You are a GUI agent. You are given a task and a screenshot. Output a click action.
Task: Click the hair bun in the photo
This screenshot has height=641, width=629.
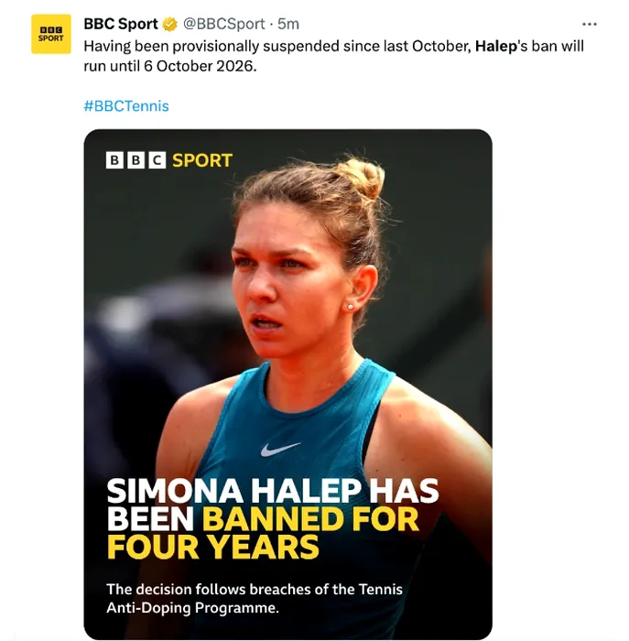pos(362,177)
